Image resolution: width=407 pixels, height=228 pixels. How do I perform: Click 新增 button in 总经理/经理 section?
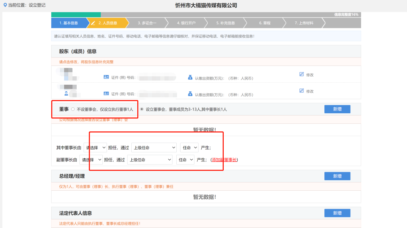coord(337,176)
